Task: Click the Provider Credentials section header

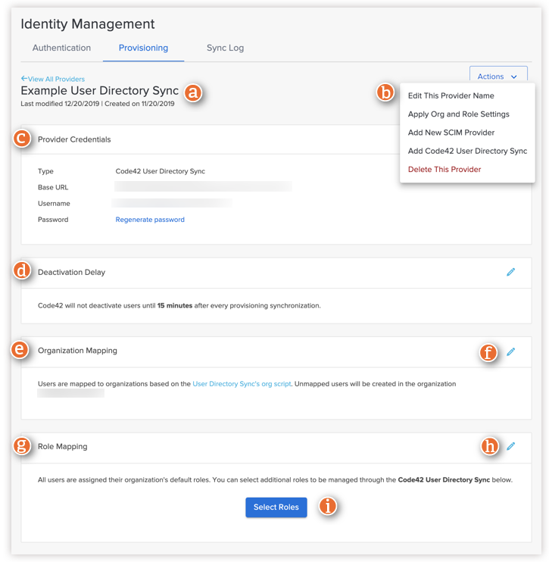Action: [74, 139]
